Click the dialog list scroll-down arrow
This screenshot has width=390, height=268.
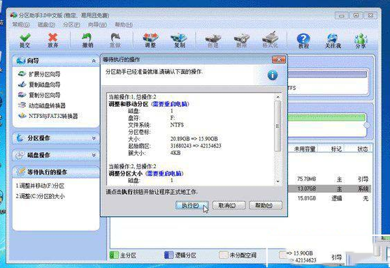click(x=277, y=181)
